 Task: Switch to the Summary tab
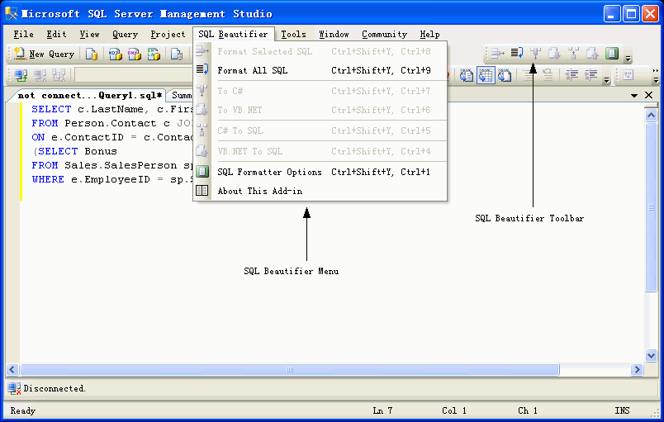tap(181, 96)
